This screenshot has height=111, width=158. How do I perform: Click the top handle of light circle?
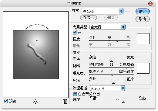point(37,24)
